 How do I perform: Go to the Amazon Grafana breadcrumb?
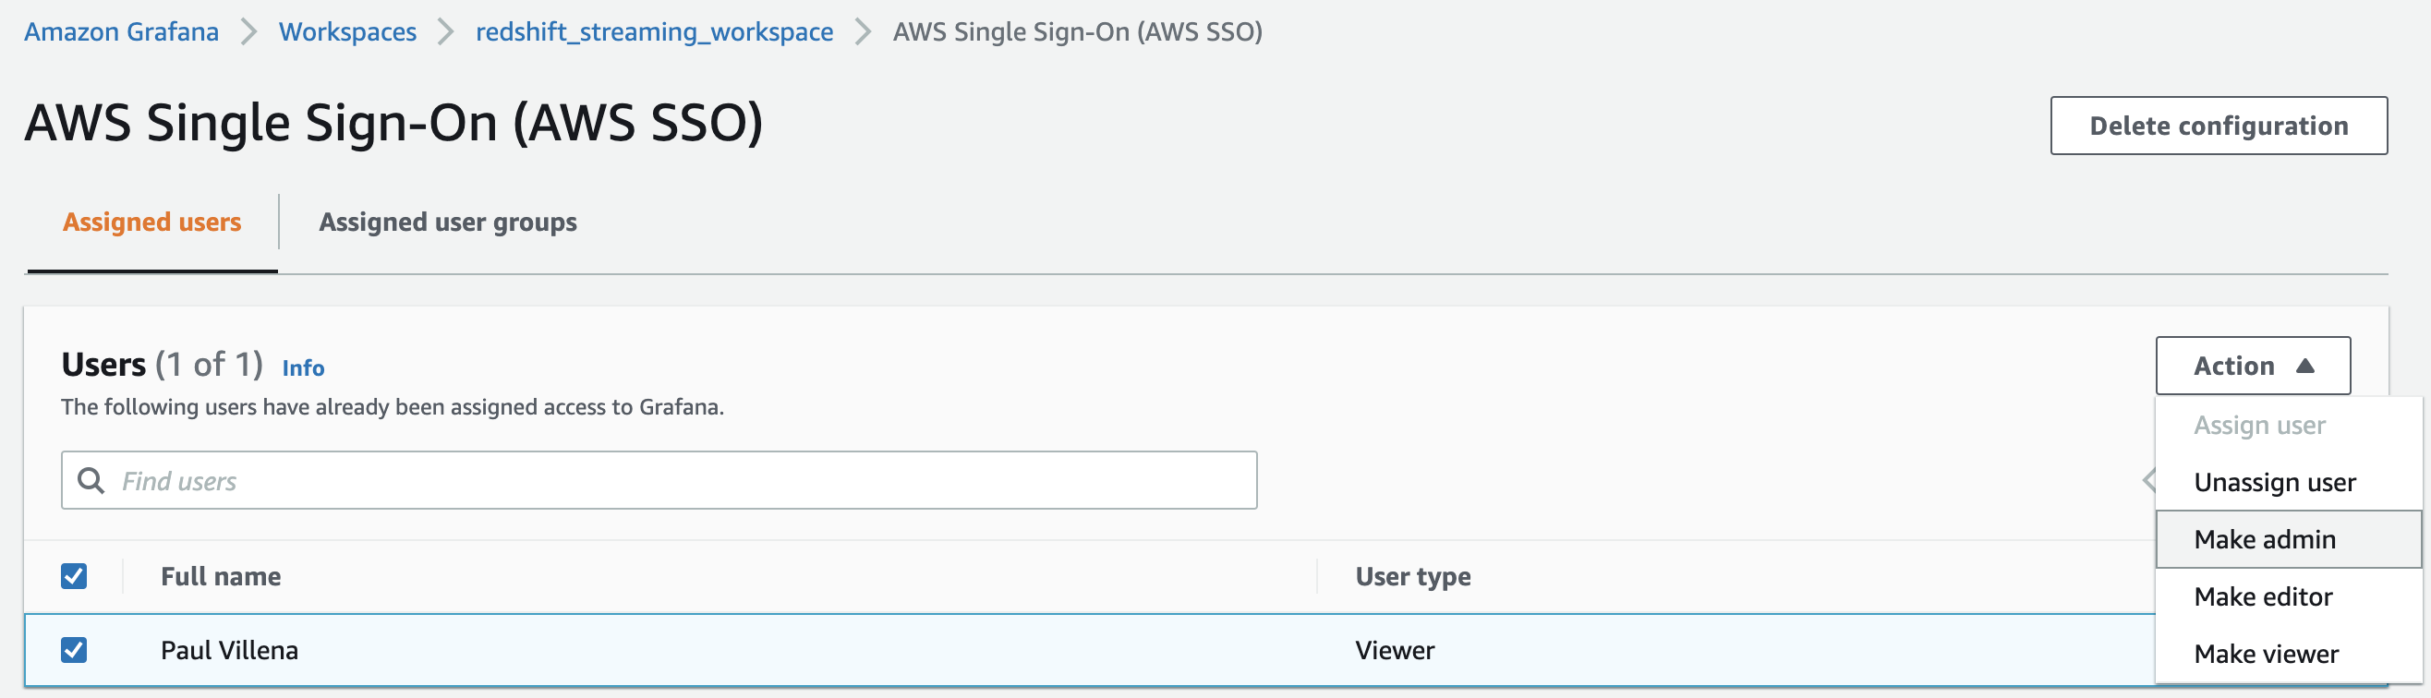[121, 32]
